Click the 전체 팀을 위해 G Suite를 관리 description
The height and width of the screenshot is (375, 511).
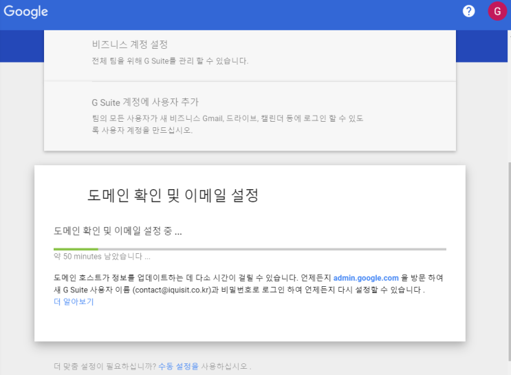click(170, 61)
